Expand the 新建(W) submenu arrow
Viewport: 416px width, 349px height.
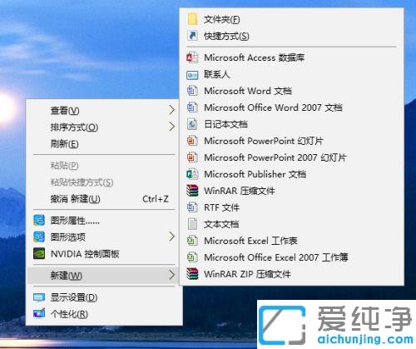172,275
